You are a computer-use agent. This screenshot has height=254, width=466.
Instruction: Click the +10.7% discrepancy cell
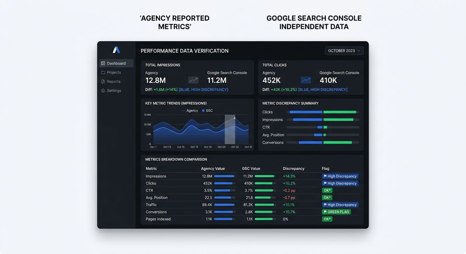(289, 212)
